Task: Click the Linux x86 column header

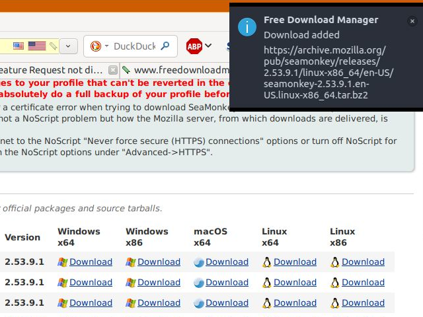Action: tap(342, 237)
